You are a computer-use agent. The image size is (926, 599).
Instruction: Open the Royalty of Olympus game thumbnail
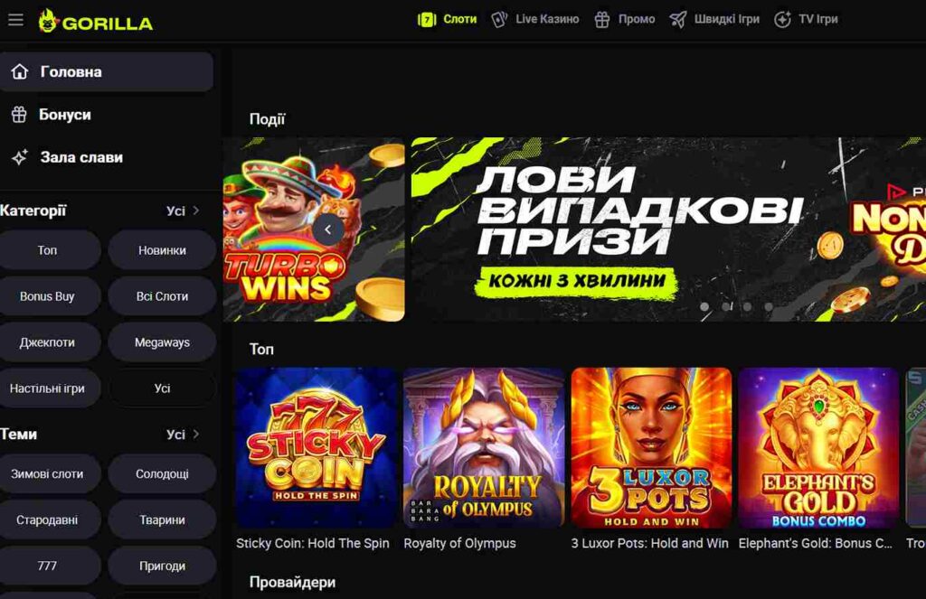[x=484, y=447]
